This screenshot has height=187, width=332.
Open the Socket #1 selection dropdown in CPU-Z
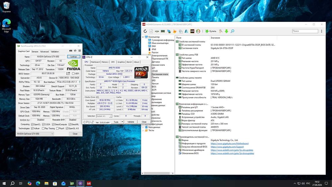(x=104, y=116)
